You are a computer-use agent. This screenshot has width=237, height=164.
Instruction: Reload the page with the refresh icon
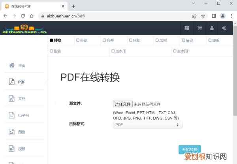(23, 16)
